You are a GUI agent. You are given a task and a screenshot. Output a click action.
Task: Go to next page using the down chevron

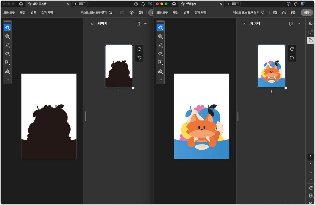click(310, 180)
